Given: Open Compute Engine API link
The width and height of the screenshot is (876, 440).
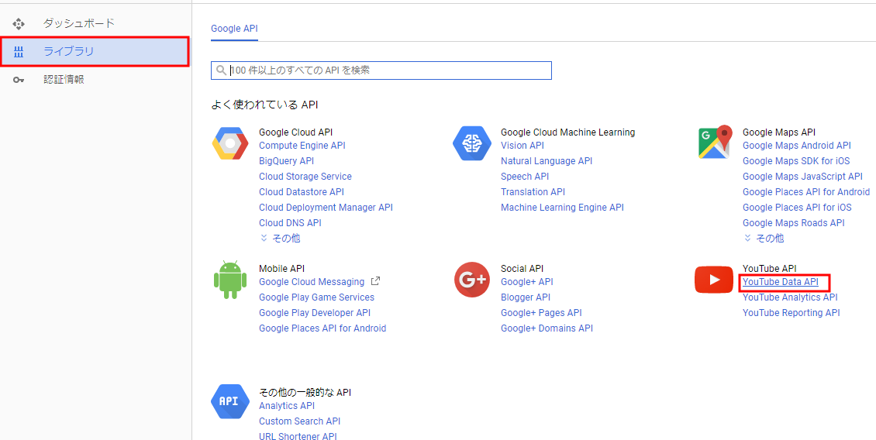Looking at the screenshot, I should pos(302,146).
